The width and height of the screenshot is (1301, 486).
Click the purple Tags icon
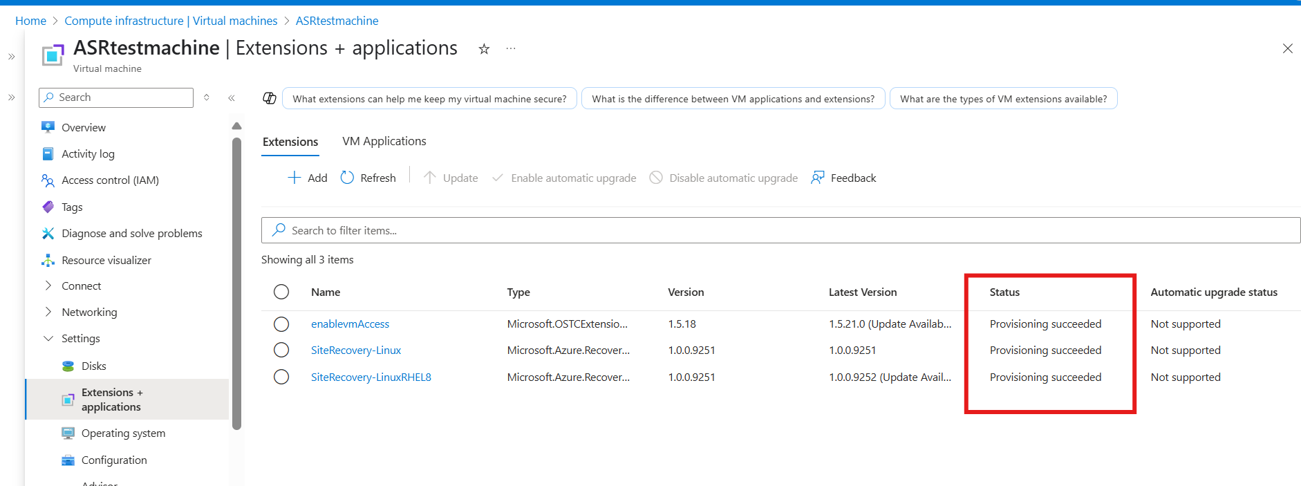pos(48,207)
